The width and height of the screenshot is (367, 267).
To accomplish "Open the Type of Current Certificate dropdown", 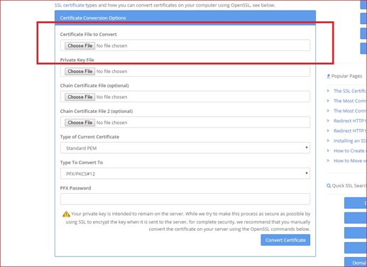I will pos(185,148).
